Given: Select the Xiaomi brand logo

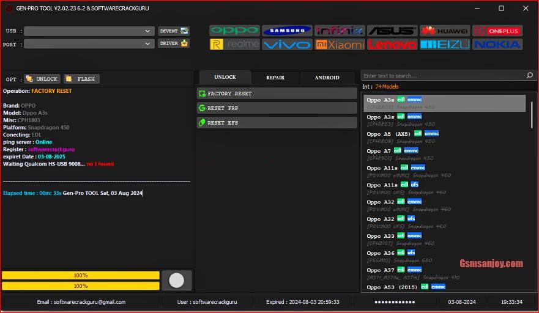Looking at the screenshot, I should click(340, 45).
